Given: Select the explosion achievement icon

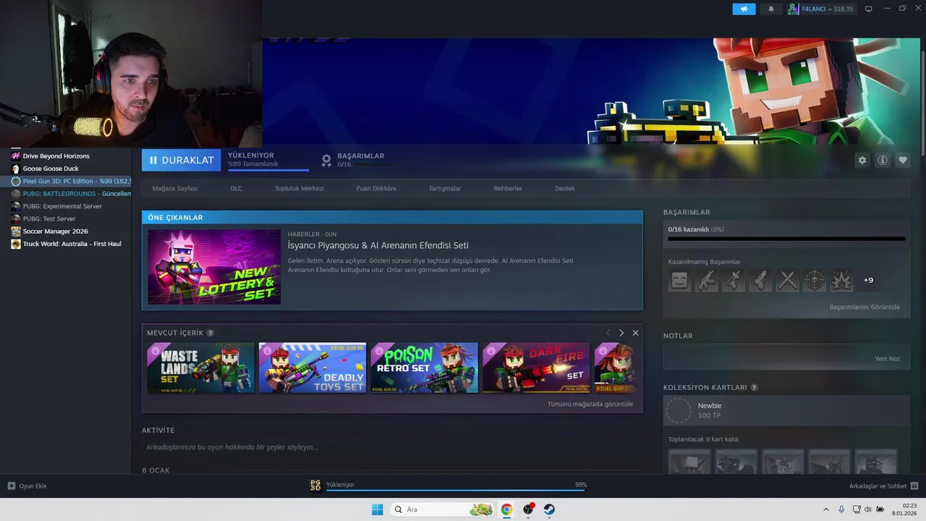Looking at the screenshot, I should point(841,280).
